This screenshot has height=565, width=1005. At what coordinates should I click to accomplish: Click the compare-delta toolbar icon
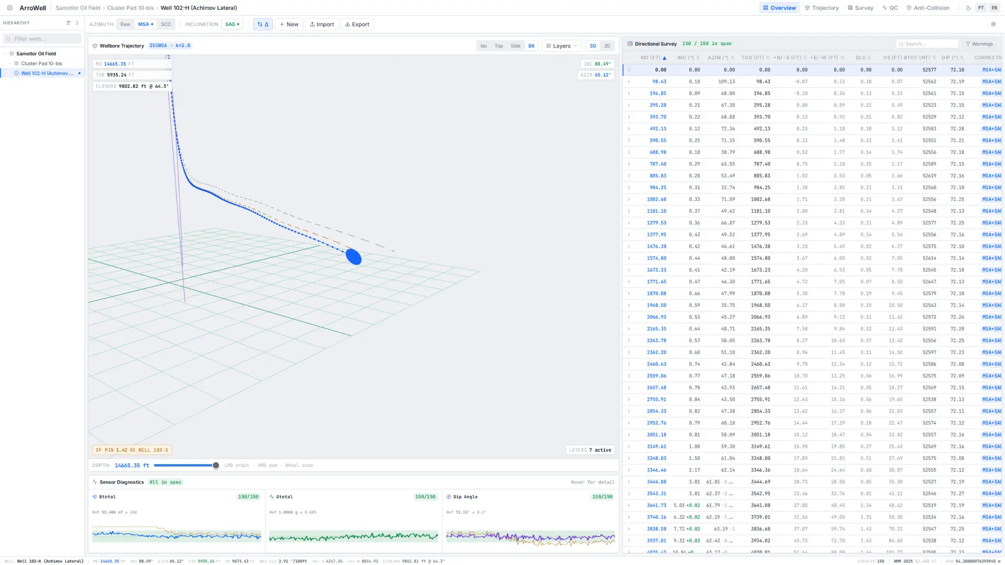click(x=263, y=24)
